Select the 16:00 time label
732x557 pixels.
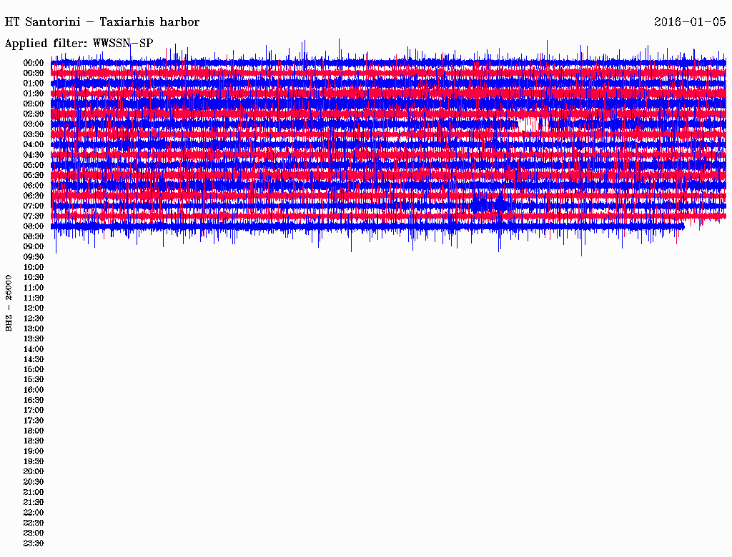34,390
